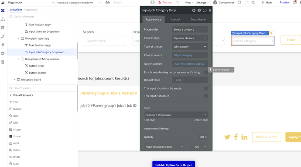Click the yellow drag handle beside dropdown label

click(271, 33)
